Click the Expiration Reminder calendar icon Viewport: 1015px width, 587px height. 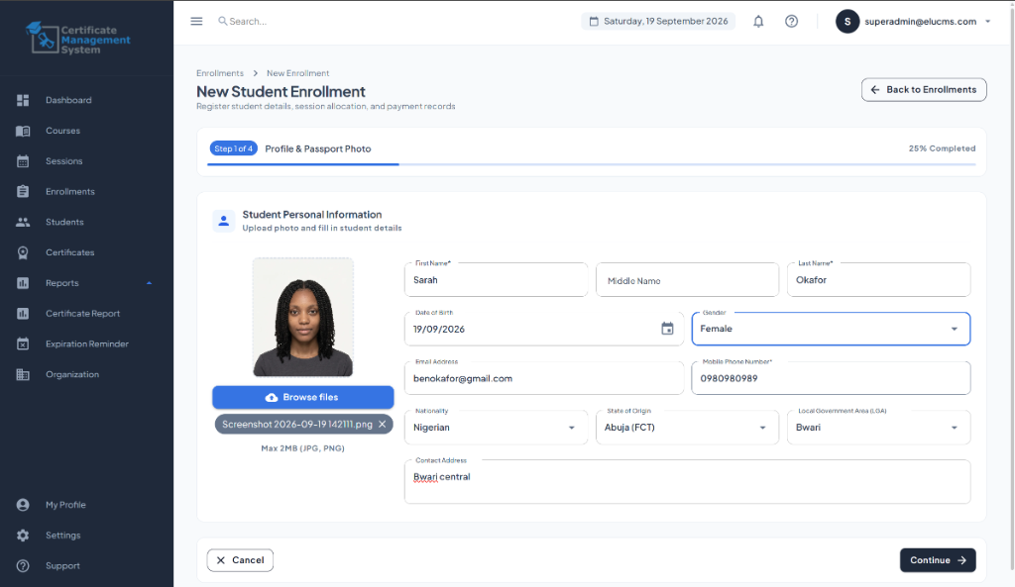click(23, 343)
